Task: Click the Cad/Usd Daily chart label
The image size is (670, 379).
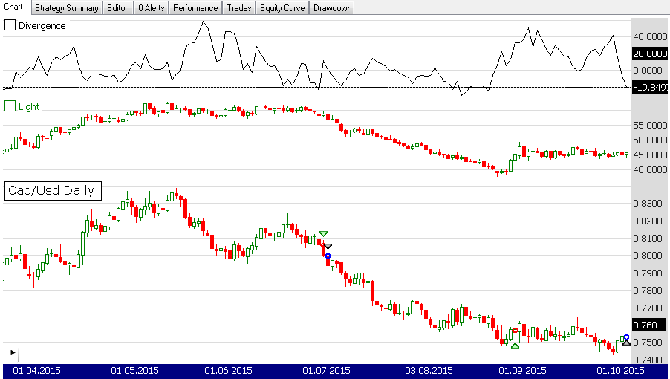Action: 51,191
